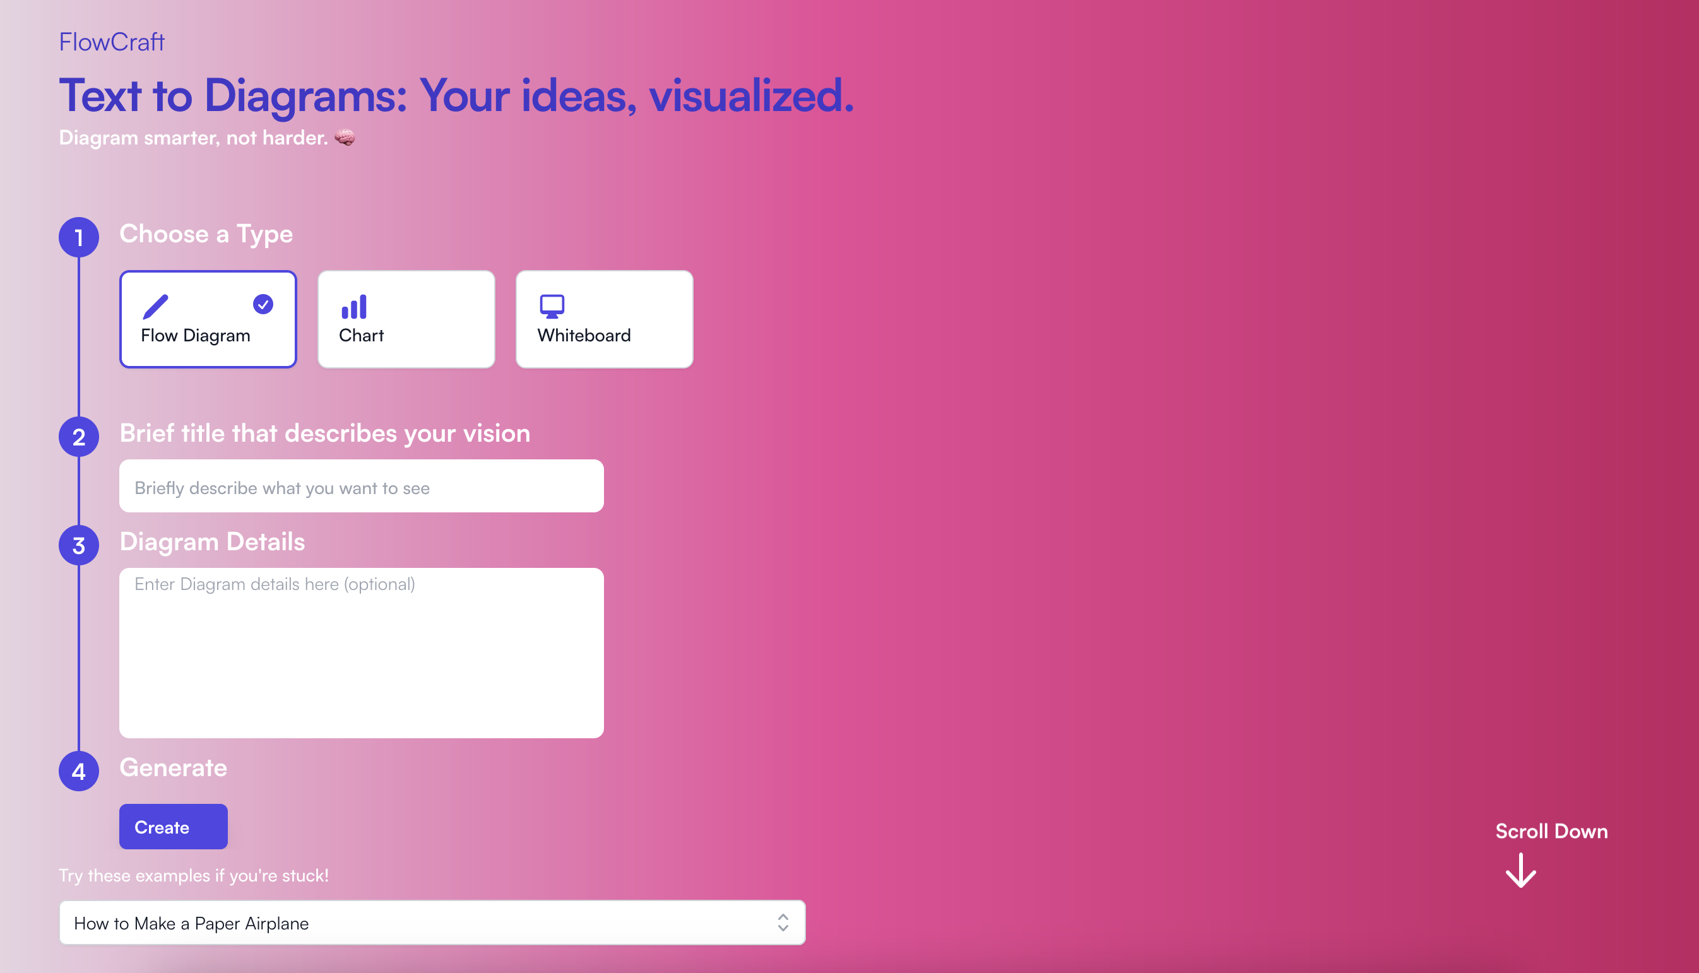Screen dimensions: 1699x973
Task: Select the Flow Diagram type option
Action: (208, 319)
